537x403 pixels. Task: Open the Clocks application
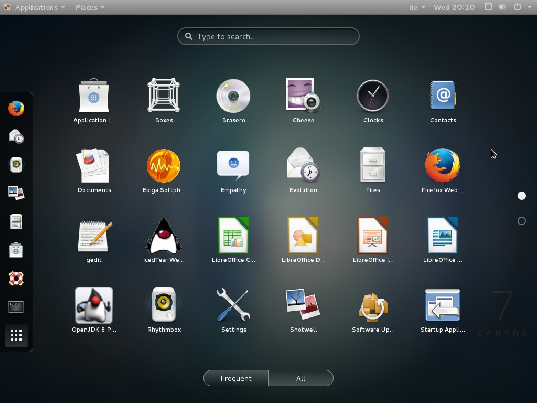tap(373, 96)
